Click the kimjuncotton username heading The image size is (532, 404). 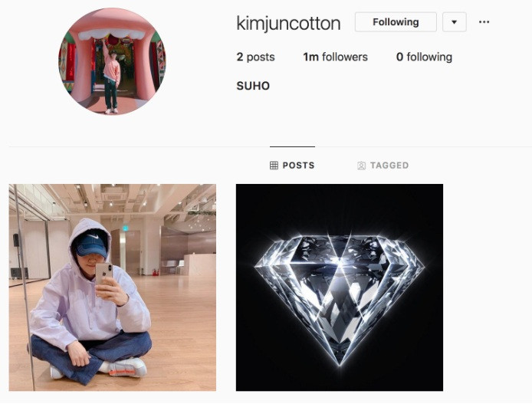pyautogui.click(x=288, y=24)
